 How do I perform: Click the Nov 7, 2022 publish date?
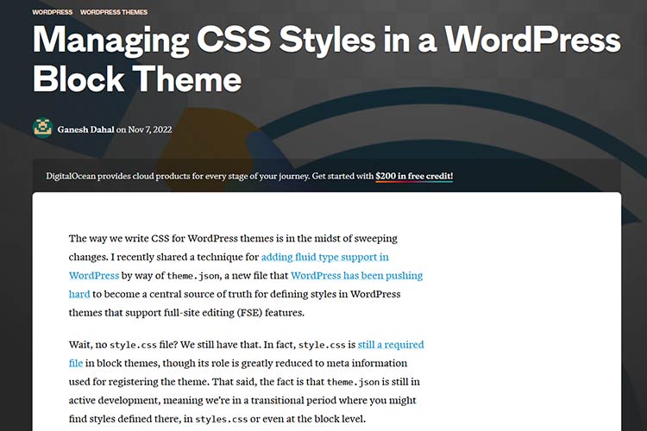point(154,128)
